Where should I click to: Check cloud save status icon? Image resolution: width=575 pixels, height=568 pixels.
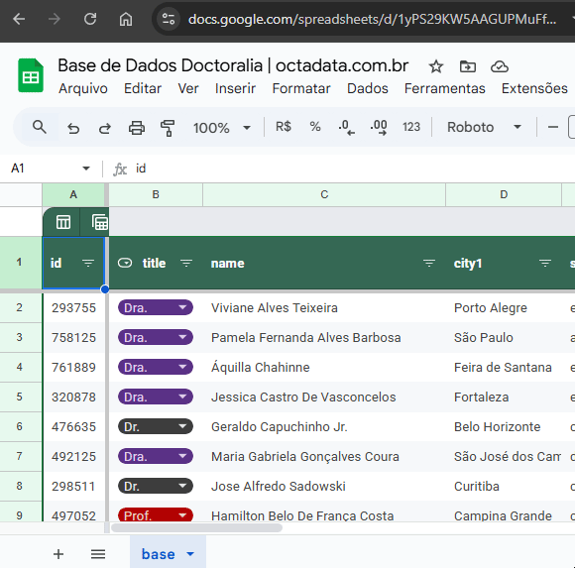(x=500, y=66)
